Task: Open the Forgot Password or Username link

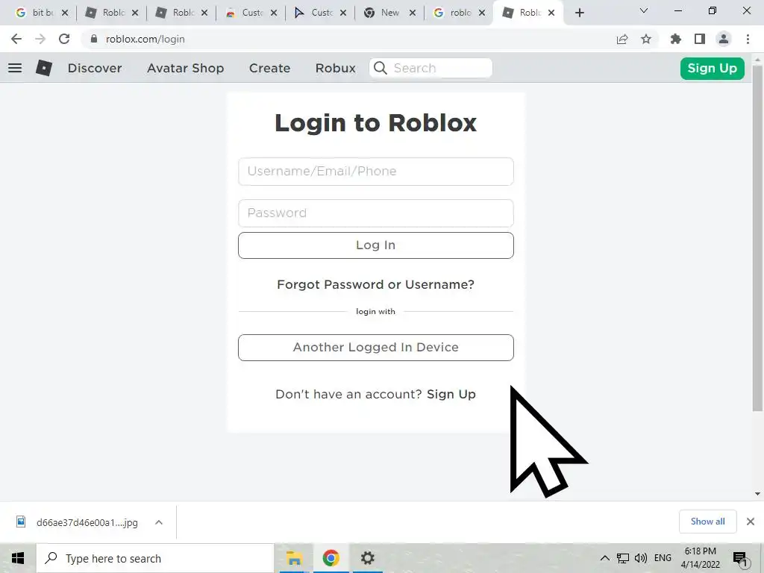Action: coord(376,284)
